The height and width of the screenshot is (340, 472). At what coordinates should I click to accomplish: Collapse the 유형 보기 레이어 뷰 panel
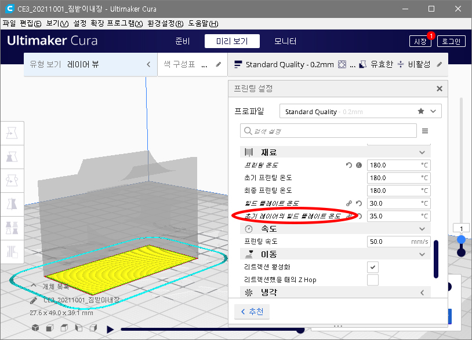[x=148, y=64]
